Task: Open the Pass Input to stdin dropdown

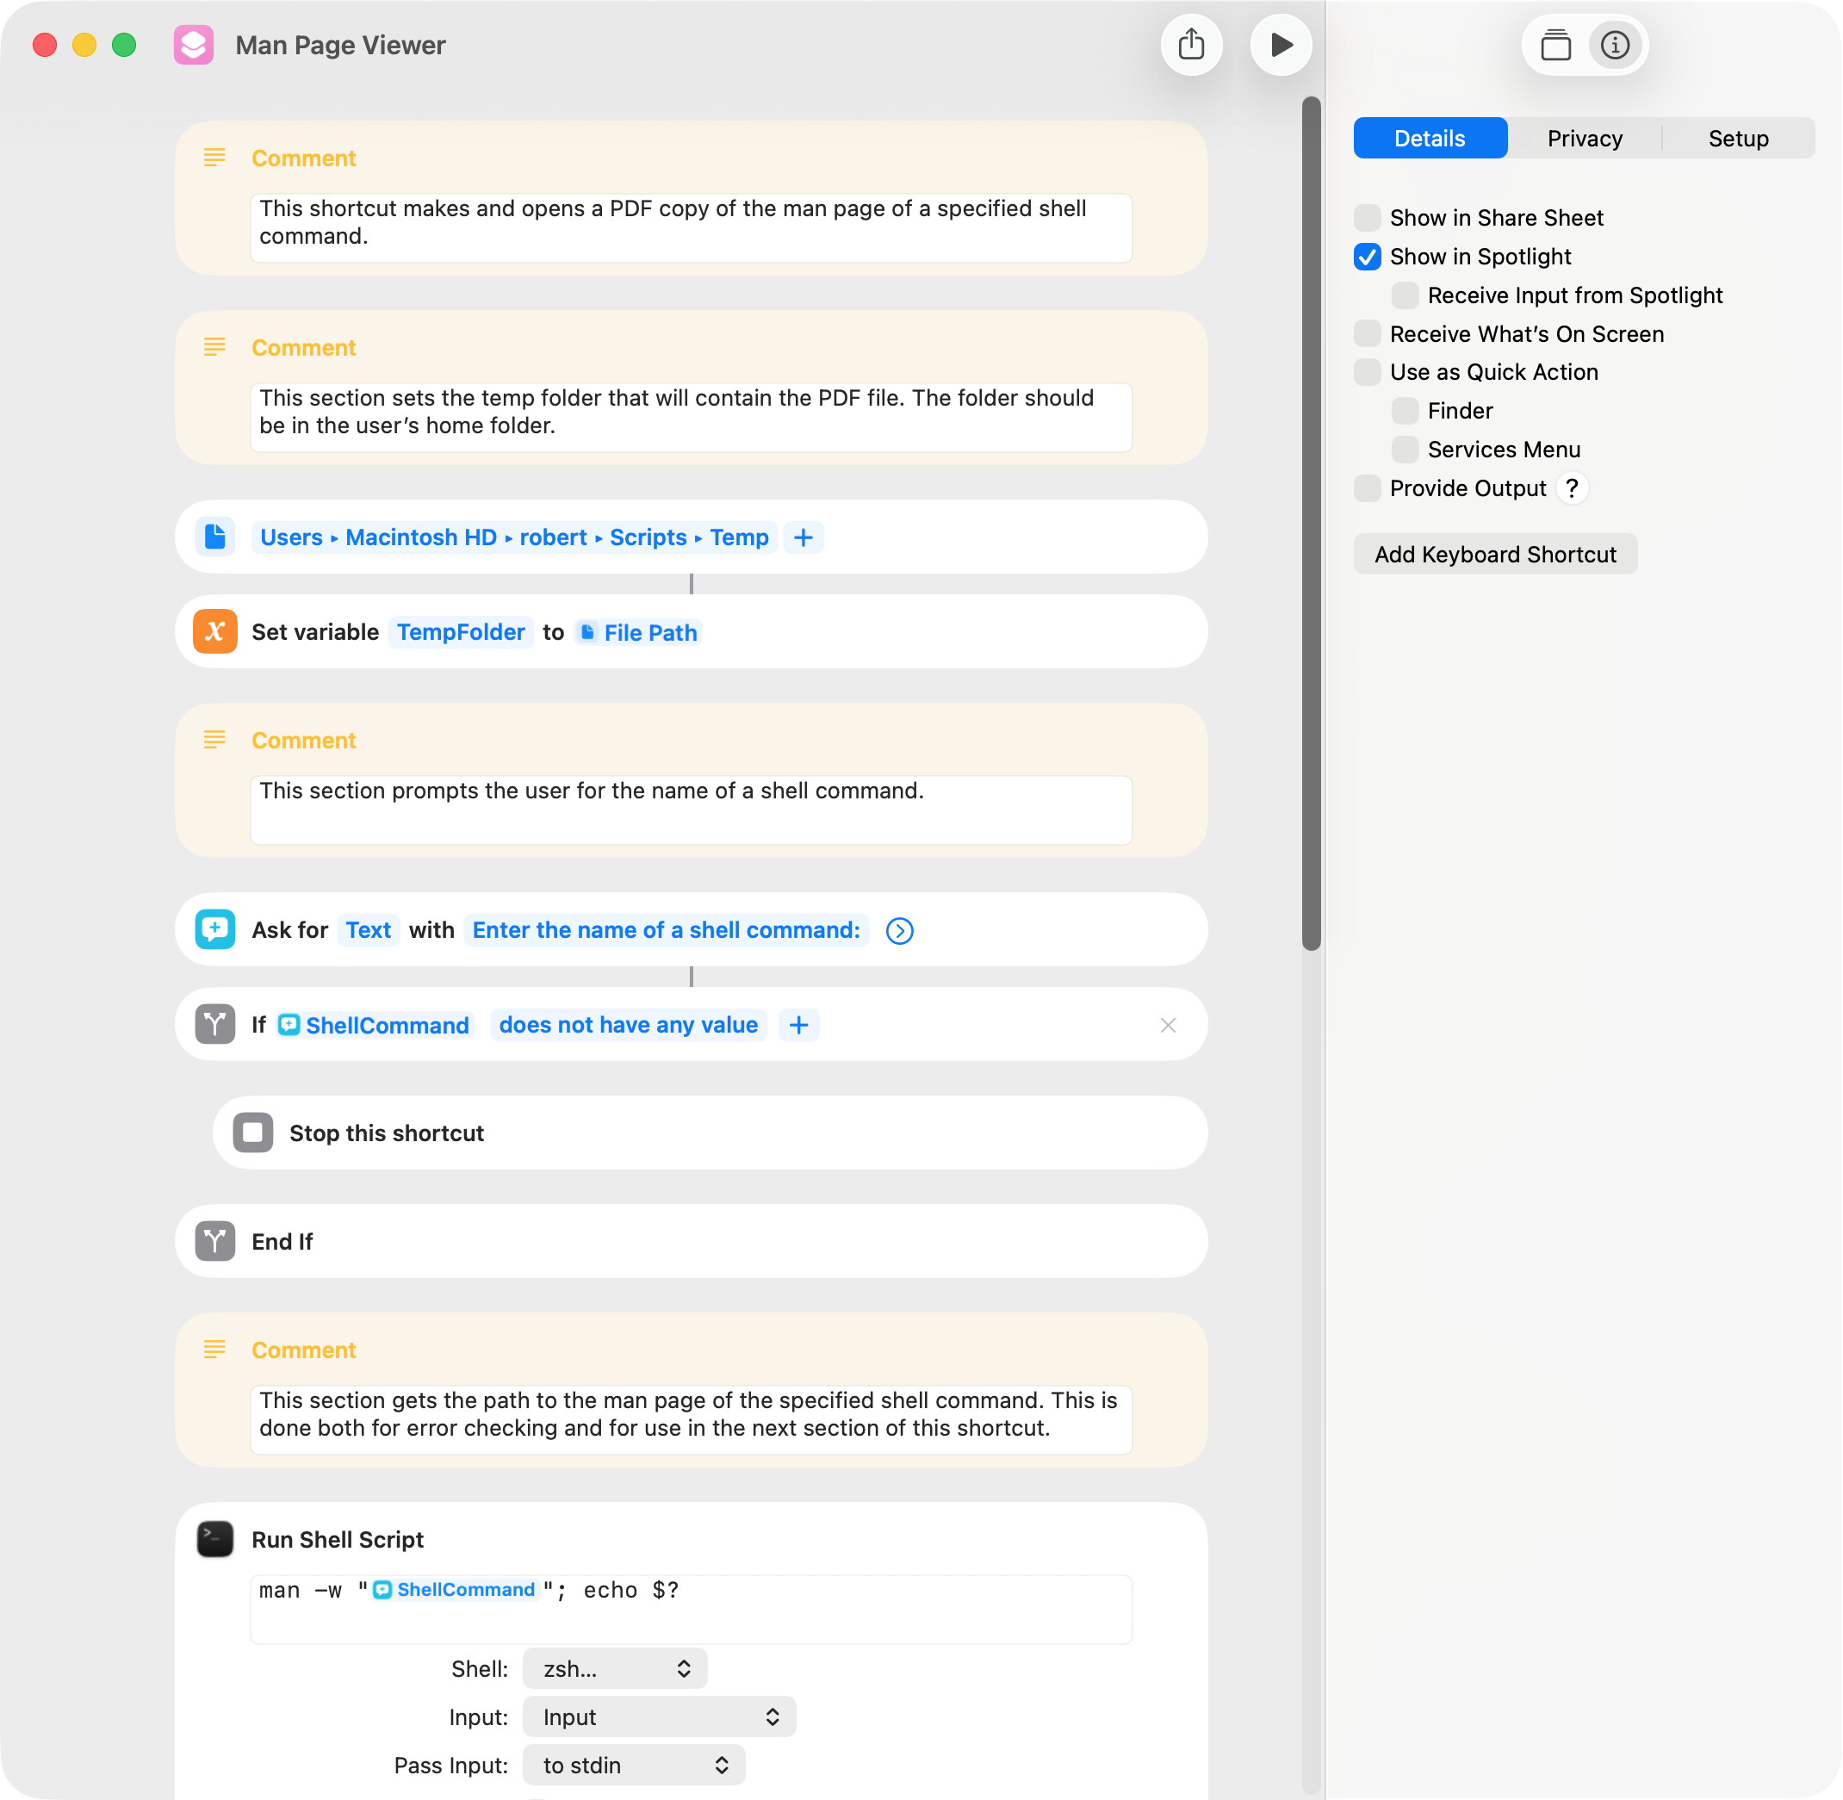Action: pos(634,1765)
